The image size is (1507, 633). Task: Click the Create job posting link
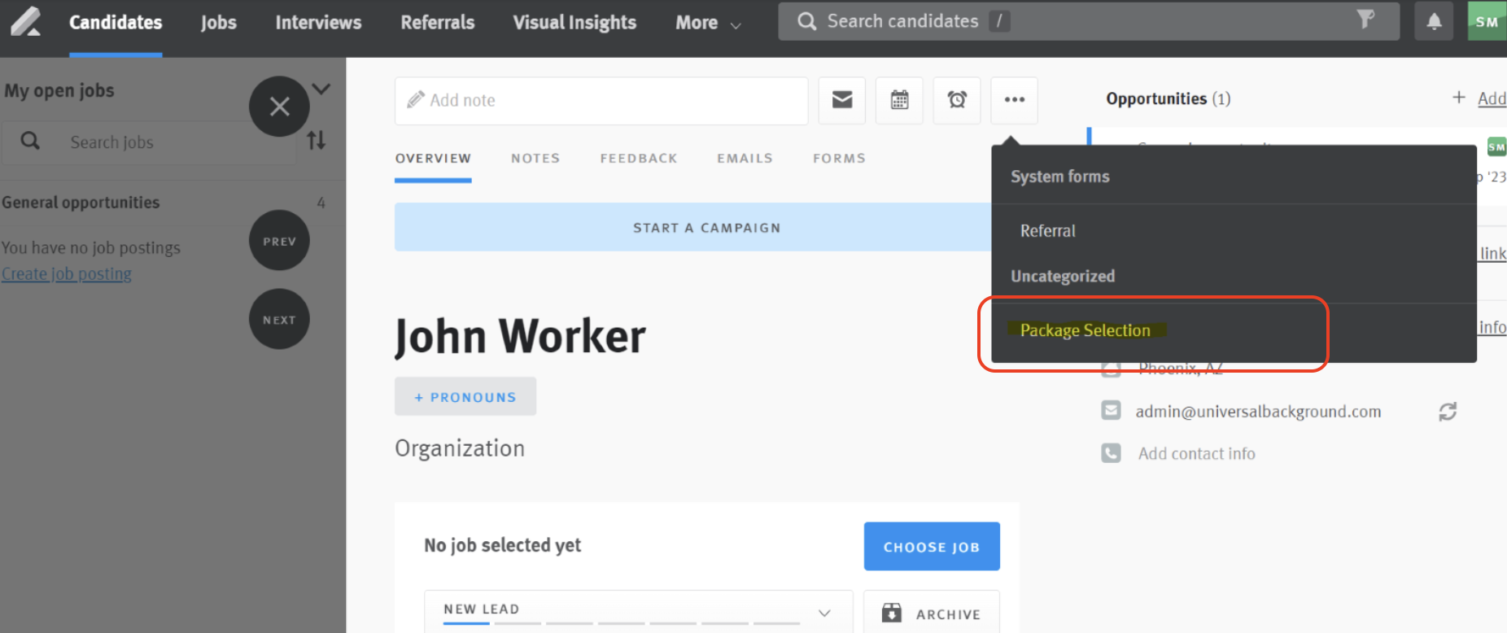pyautogui.click(x=67, y=274)
